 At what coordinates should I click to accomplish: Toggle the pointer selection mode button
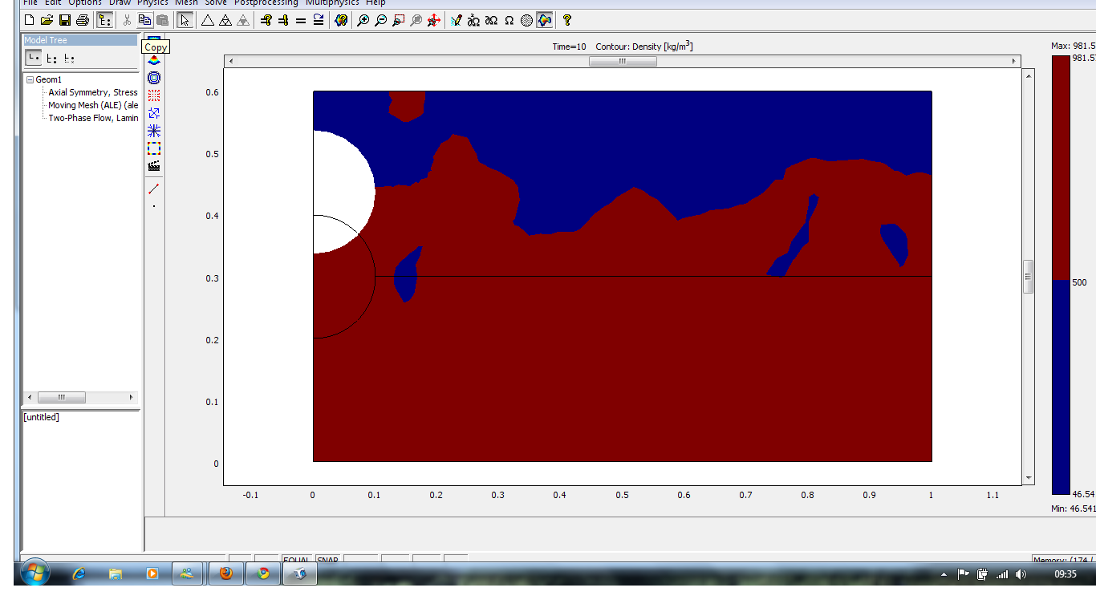185,20
